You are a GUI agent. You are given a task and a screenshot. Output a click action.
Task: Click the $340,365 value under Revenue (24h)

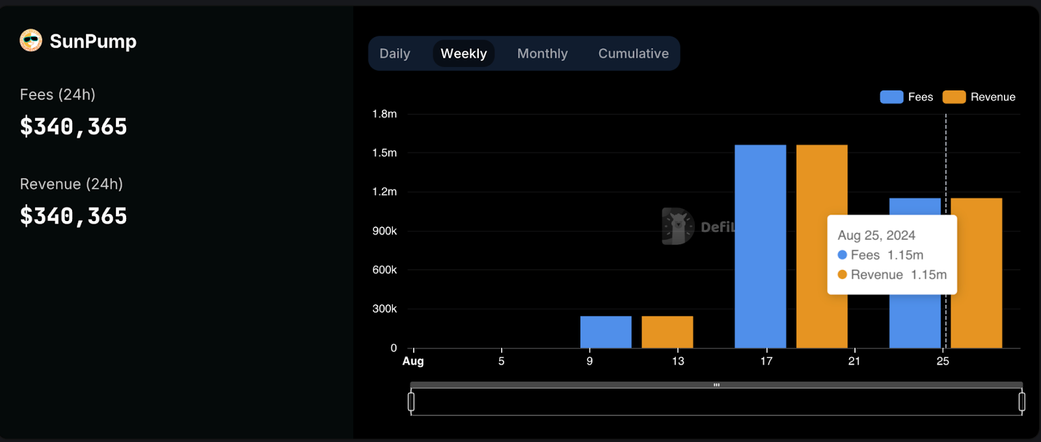(x=74, y=216)
